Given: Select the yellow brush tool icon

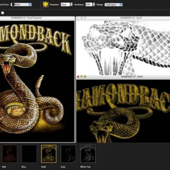Looking at the screenshot, I should 46,5.
